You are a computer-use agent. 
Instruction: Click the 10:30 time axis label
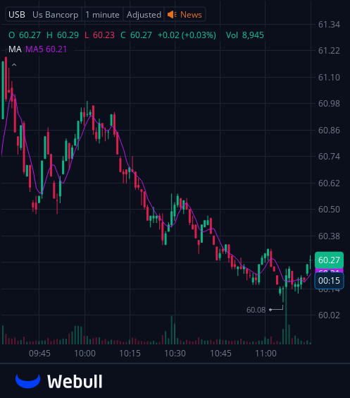175,354
